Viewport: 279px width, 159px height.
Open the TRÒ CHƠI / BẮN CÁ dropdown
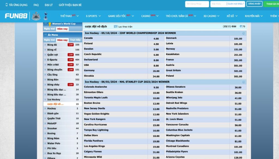coord(181,16)
